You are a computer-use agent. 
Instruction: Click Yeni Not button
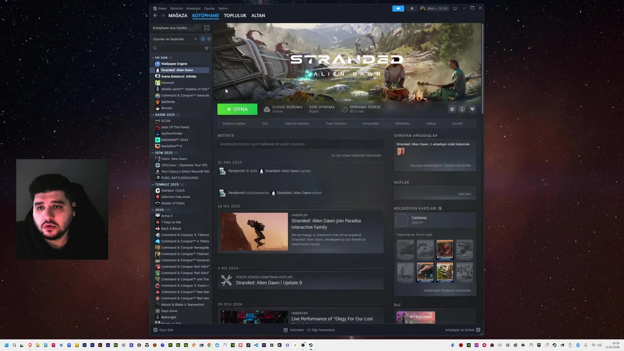(x=465, y=194)
